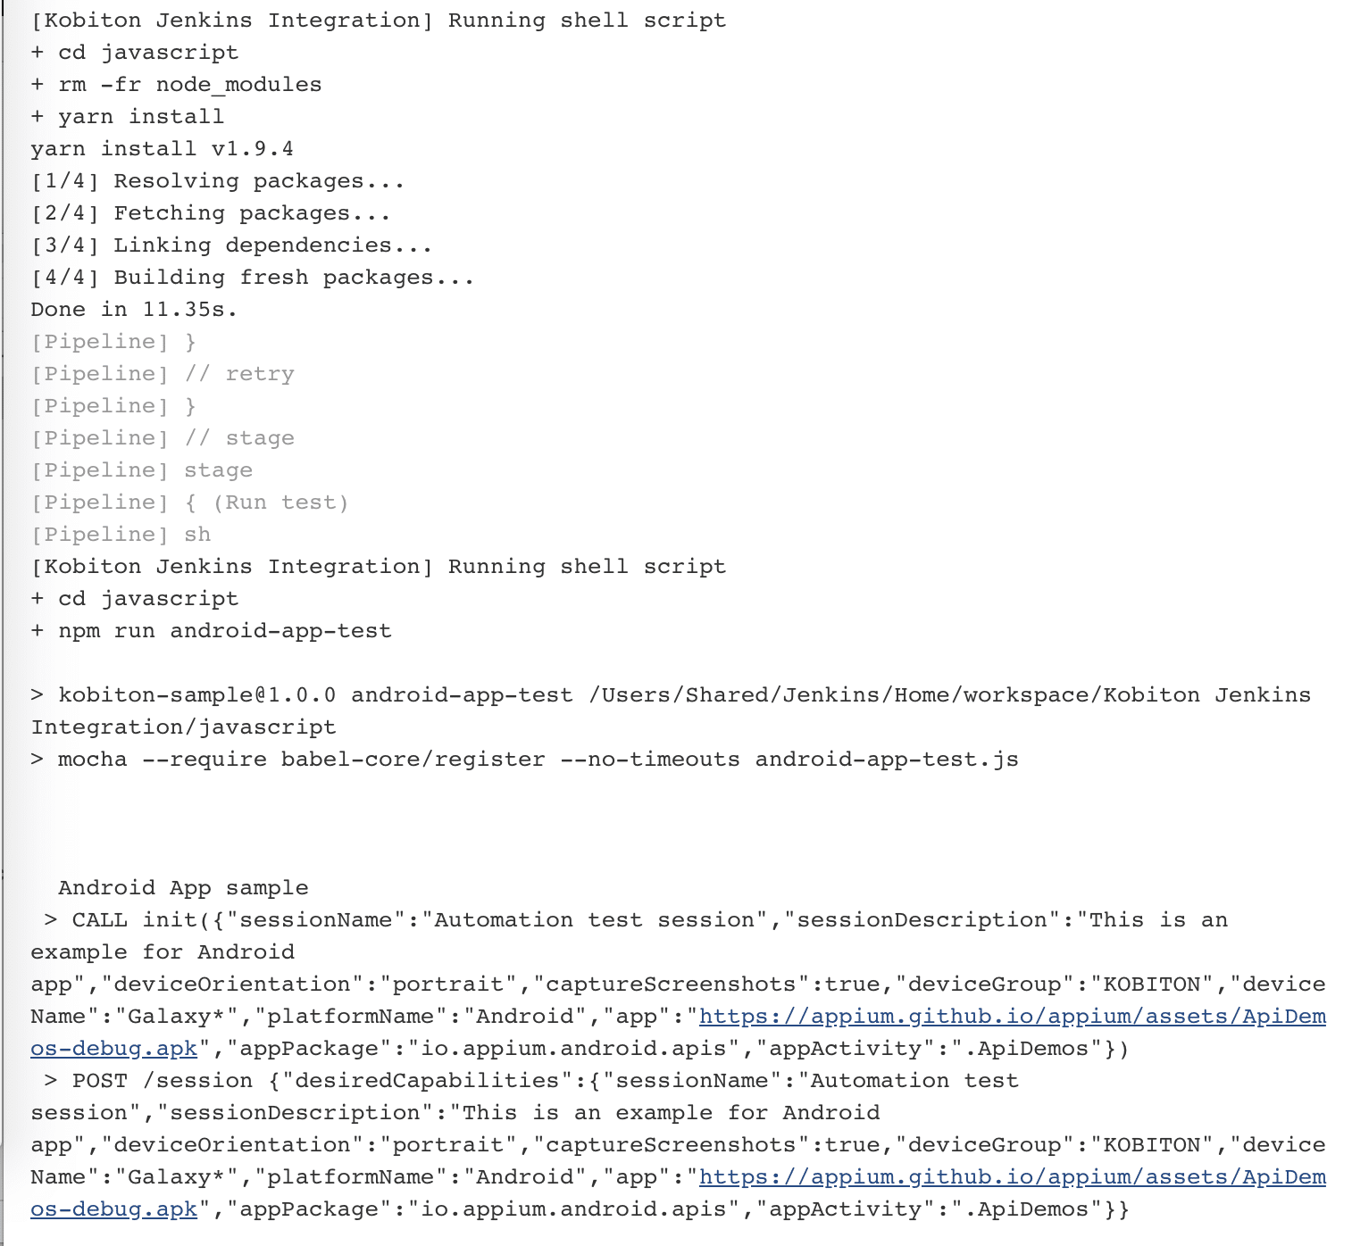Screen dimensions: 1352x1246
Task: Click the '[Pipeline] sh' line
Action: 121,535
